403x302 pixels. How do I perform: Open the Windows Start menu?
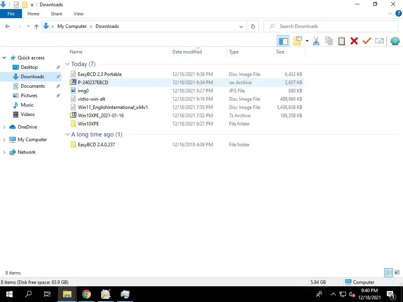(9, 294)
